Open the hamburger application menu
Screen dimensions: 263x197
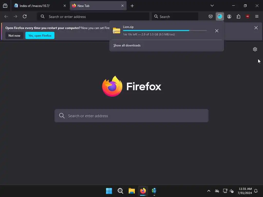pos(257,16)
